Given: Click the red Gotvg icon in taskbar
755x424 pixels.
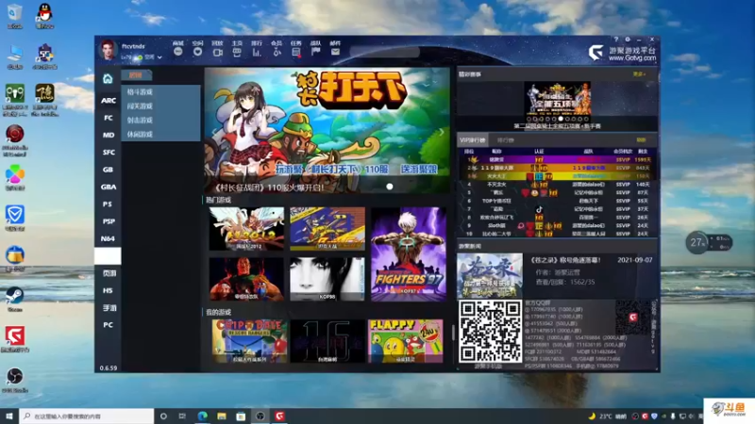Looking at the screenshot, I should (279, 416).
